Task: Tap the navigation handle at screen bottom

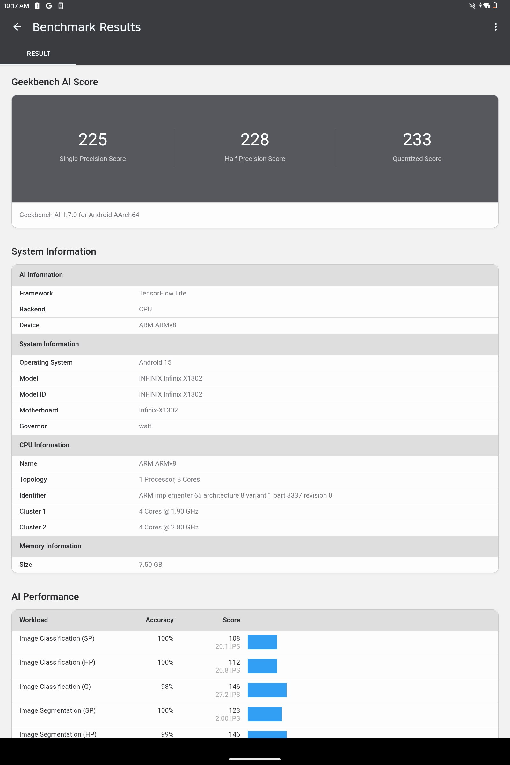Action: [x=255, y=759]
